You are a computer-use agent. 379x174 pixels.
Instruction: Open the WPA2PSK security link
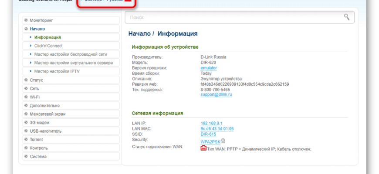210,142
